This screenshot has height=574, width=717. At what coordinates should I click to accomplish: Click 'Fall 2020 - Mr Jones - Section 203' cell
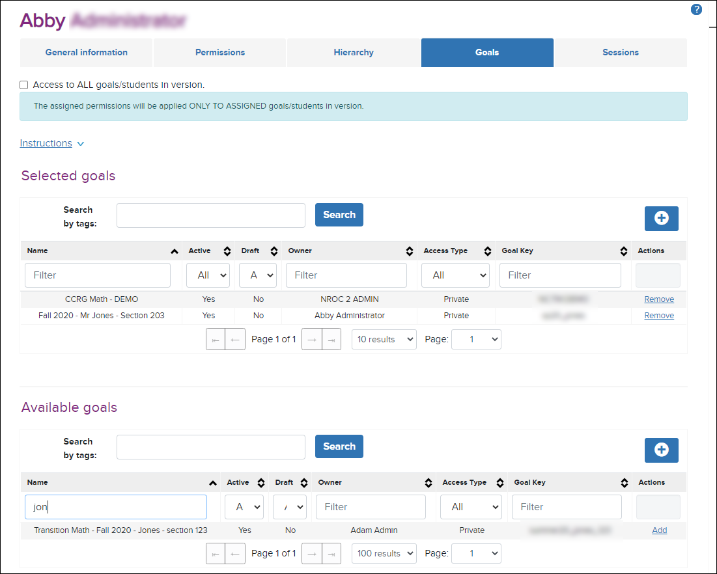coord(102,316)
